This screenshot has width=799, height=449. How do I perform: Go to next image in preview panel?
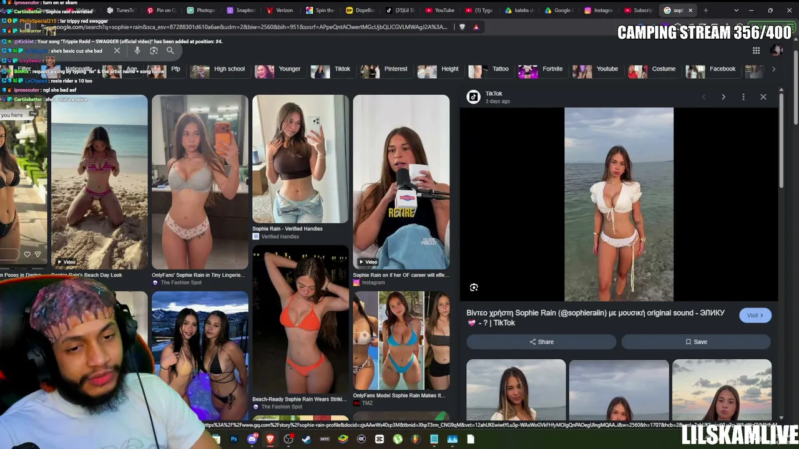tap(723, 97)
